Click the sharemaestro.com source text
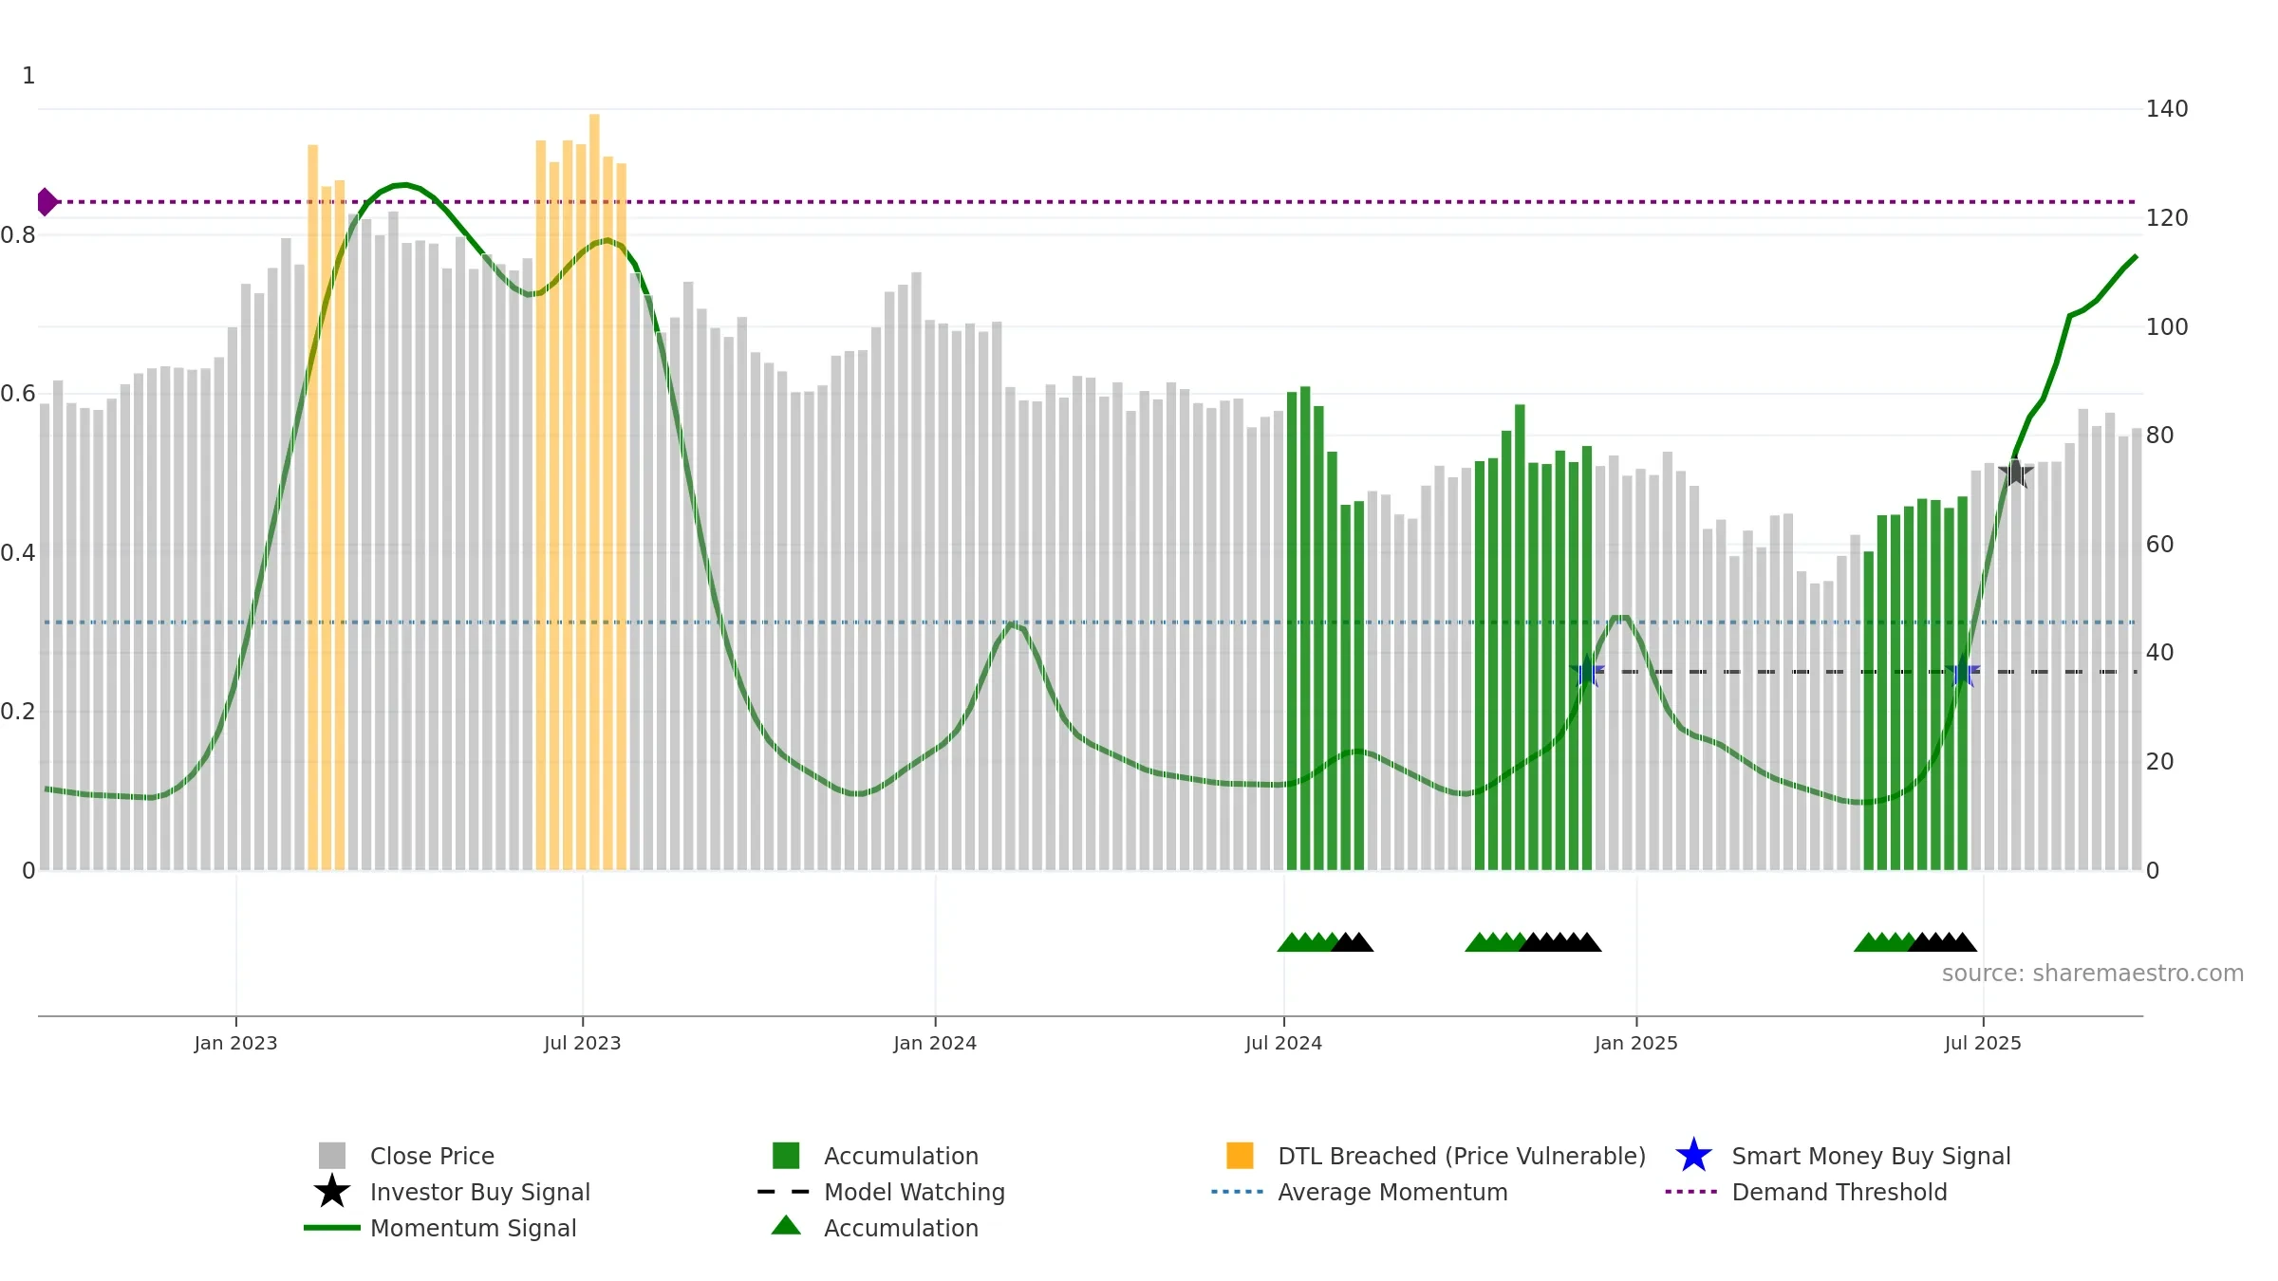 [2093, 974]
